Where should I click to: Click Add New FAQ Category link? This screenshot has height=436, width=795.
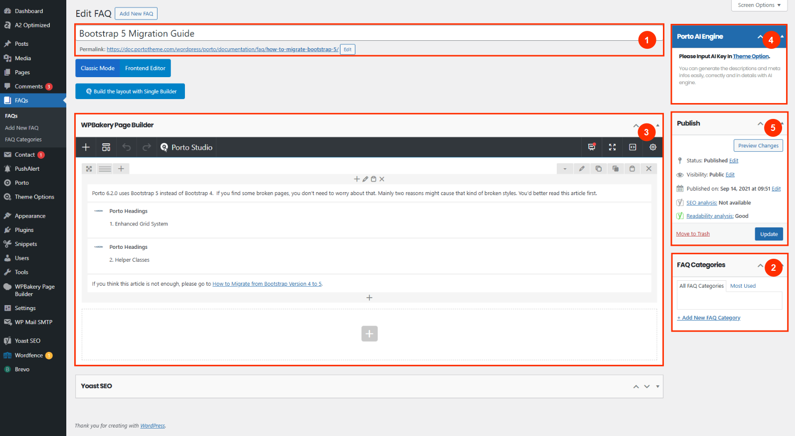click(x=709, y=318)
